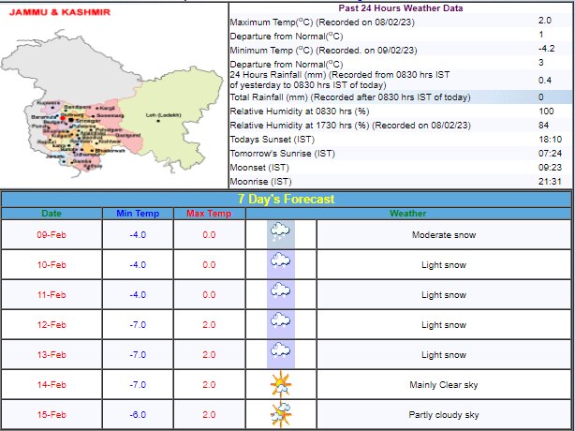Viewport: 575px width, 431px height.
Task: Click the 14-Feb date cell
Action: pos(52,385)
